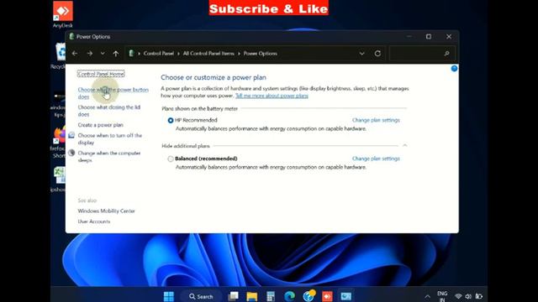Click the address bar Control Panel icon
Image resolution: width=538 pixels, height=302 pixels.
[131, 54]
